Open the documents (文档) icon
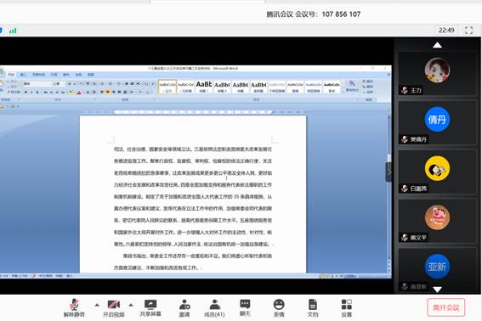 point(313,307)
